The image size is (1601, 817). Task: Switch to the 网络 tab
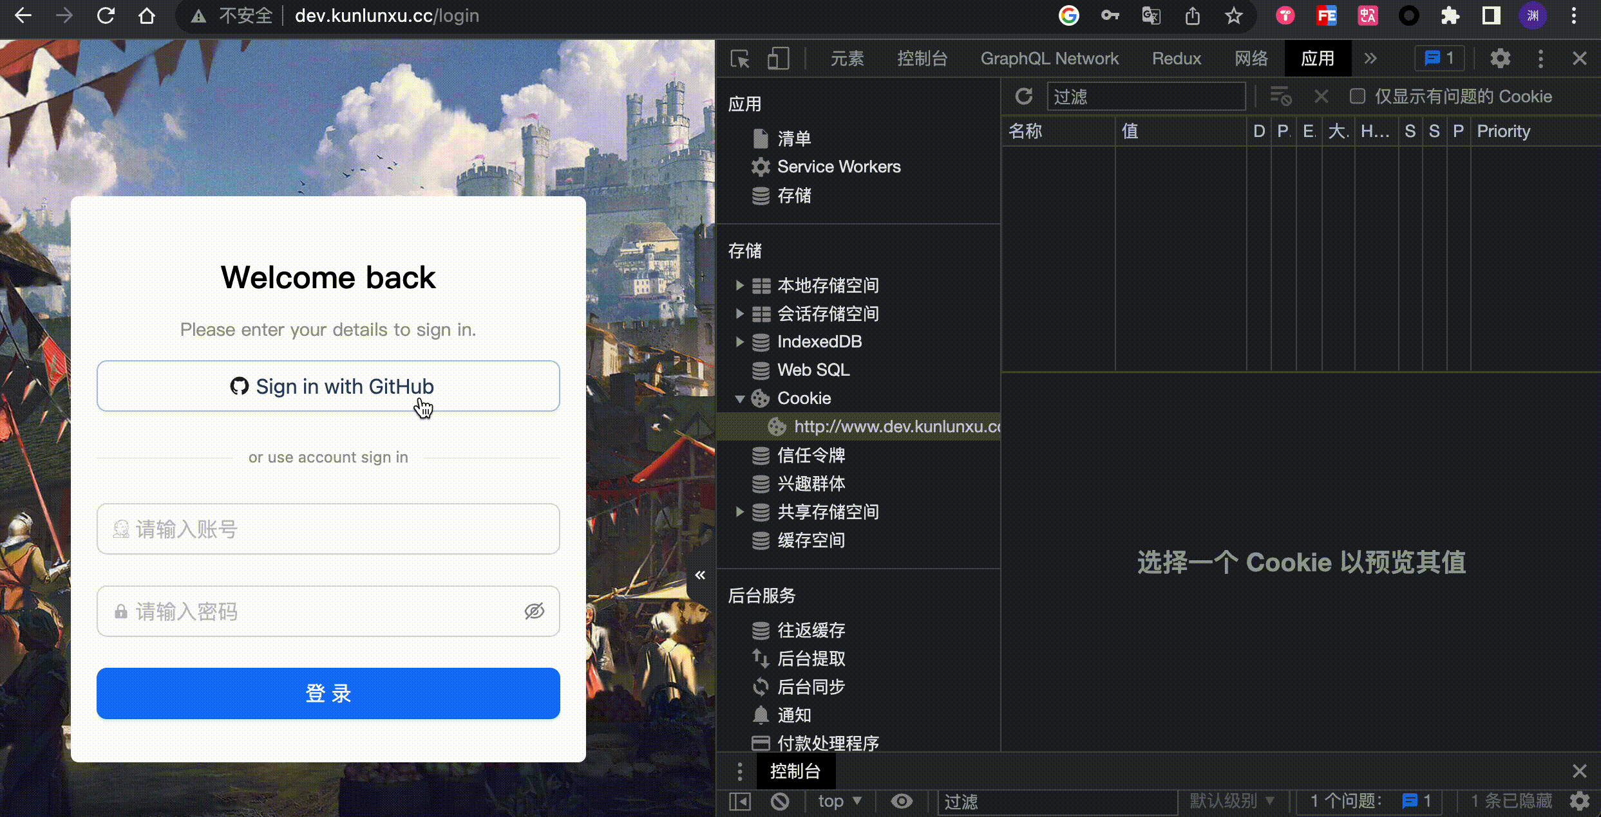[1251, 59]
